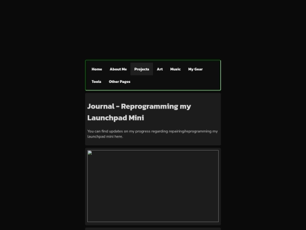306x230 pixels.
Task: Open the About Me page
Action: pos(118,69)
